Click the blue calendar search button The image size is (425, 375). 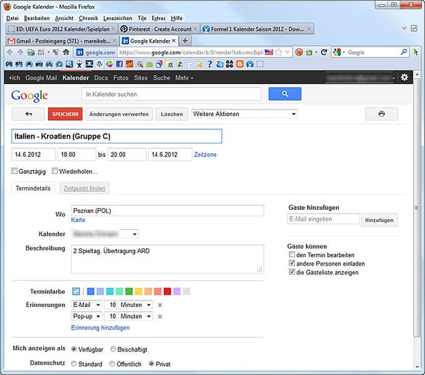pos(284,94)
